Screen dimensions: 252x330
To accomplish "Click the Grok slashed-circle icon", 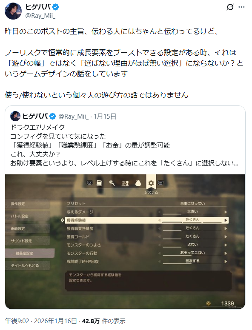I will pyautogui.click(x=230, y=7).
